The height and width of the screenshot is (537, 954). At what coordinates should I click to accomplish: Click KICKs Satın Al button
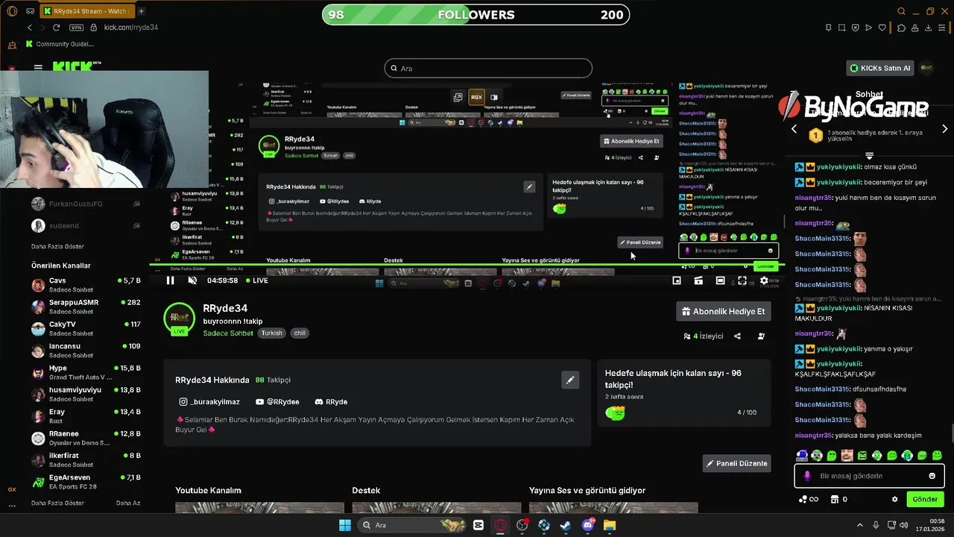[881, 68]
